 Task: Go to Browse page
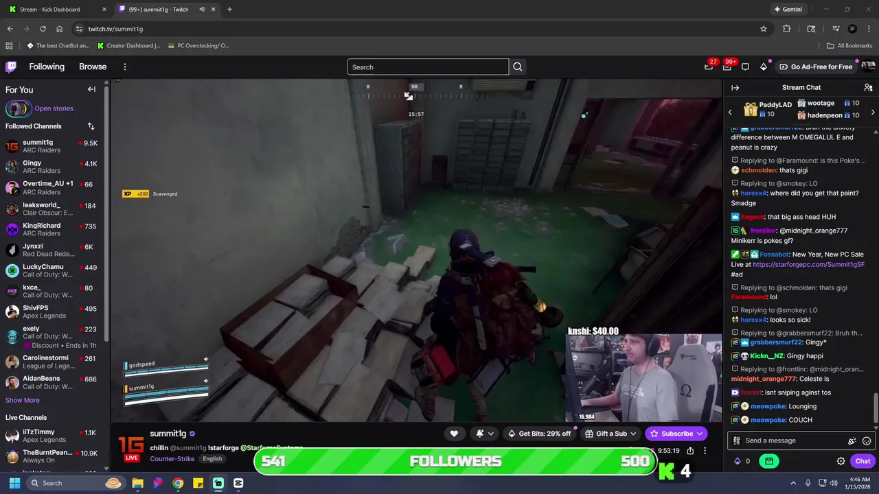click(x=93, y=67)
